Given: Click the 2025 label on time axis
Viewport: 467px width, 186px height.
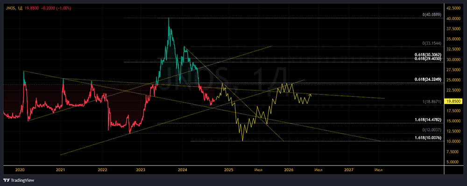Looking at the screenshot, I should tap(229, 170).
